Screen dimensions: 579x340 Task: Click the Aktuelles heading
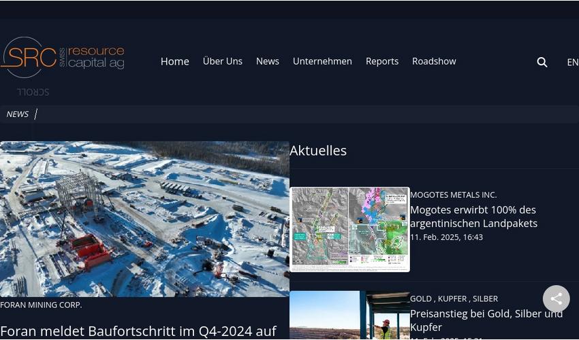tap(318, 150)
